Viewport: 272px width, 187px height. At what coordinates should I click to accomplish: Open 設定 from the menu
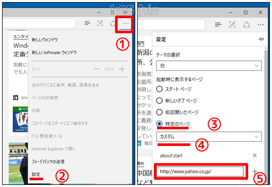(x=36, y=174)
